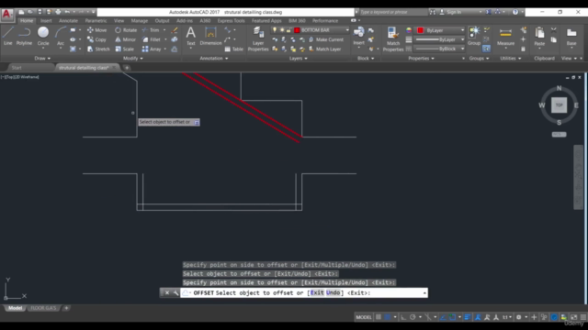This screenshot has height=330, width=588.
Task: Switch to the View ribbon tab
Action: pos(119,20)
